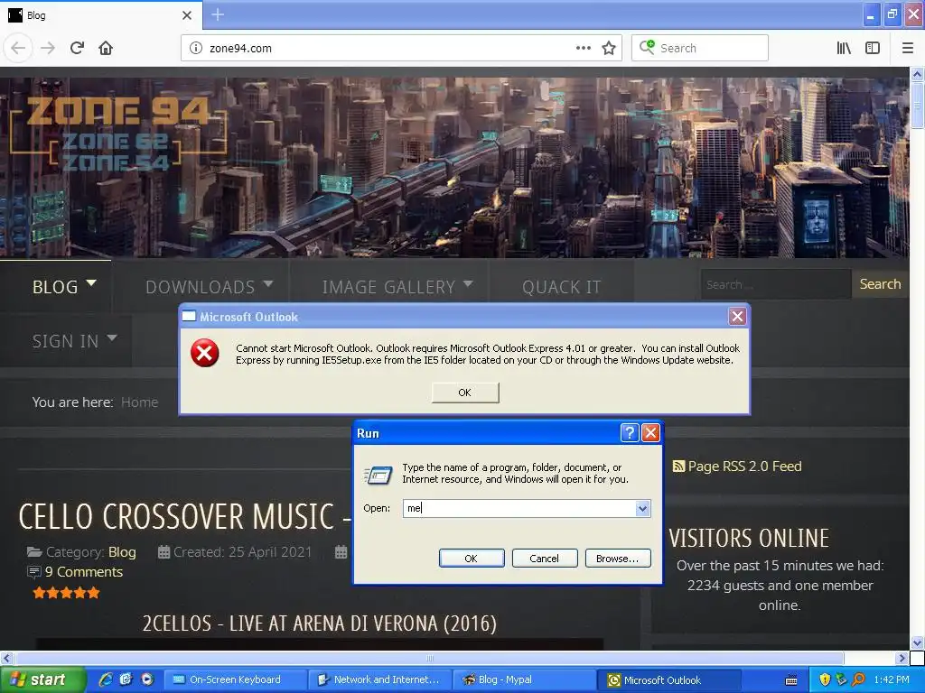Click the Zone 94 site logo
Image resolution: width=925 pixels, height=693 pixels.
pyautogui.click(x=117, y=134)
